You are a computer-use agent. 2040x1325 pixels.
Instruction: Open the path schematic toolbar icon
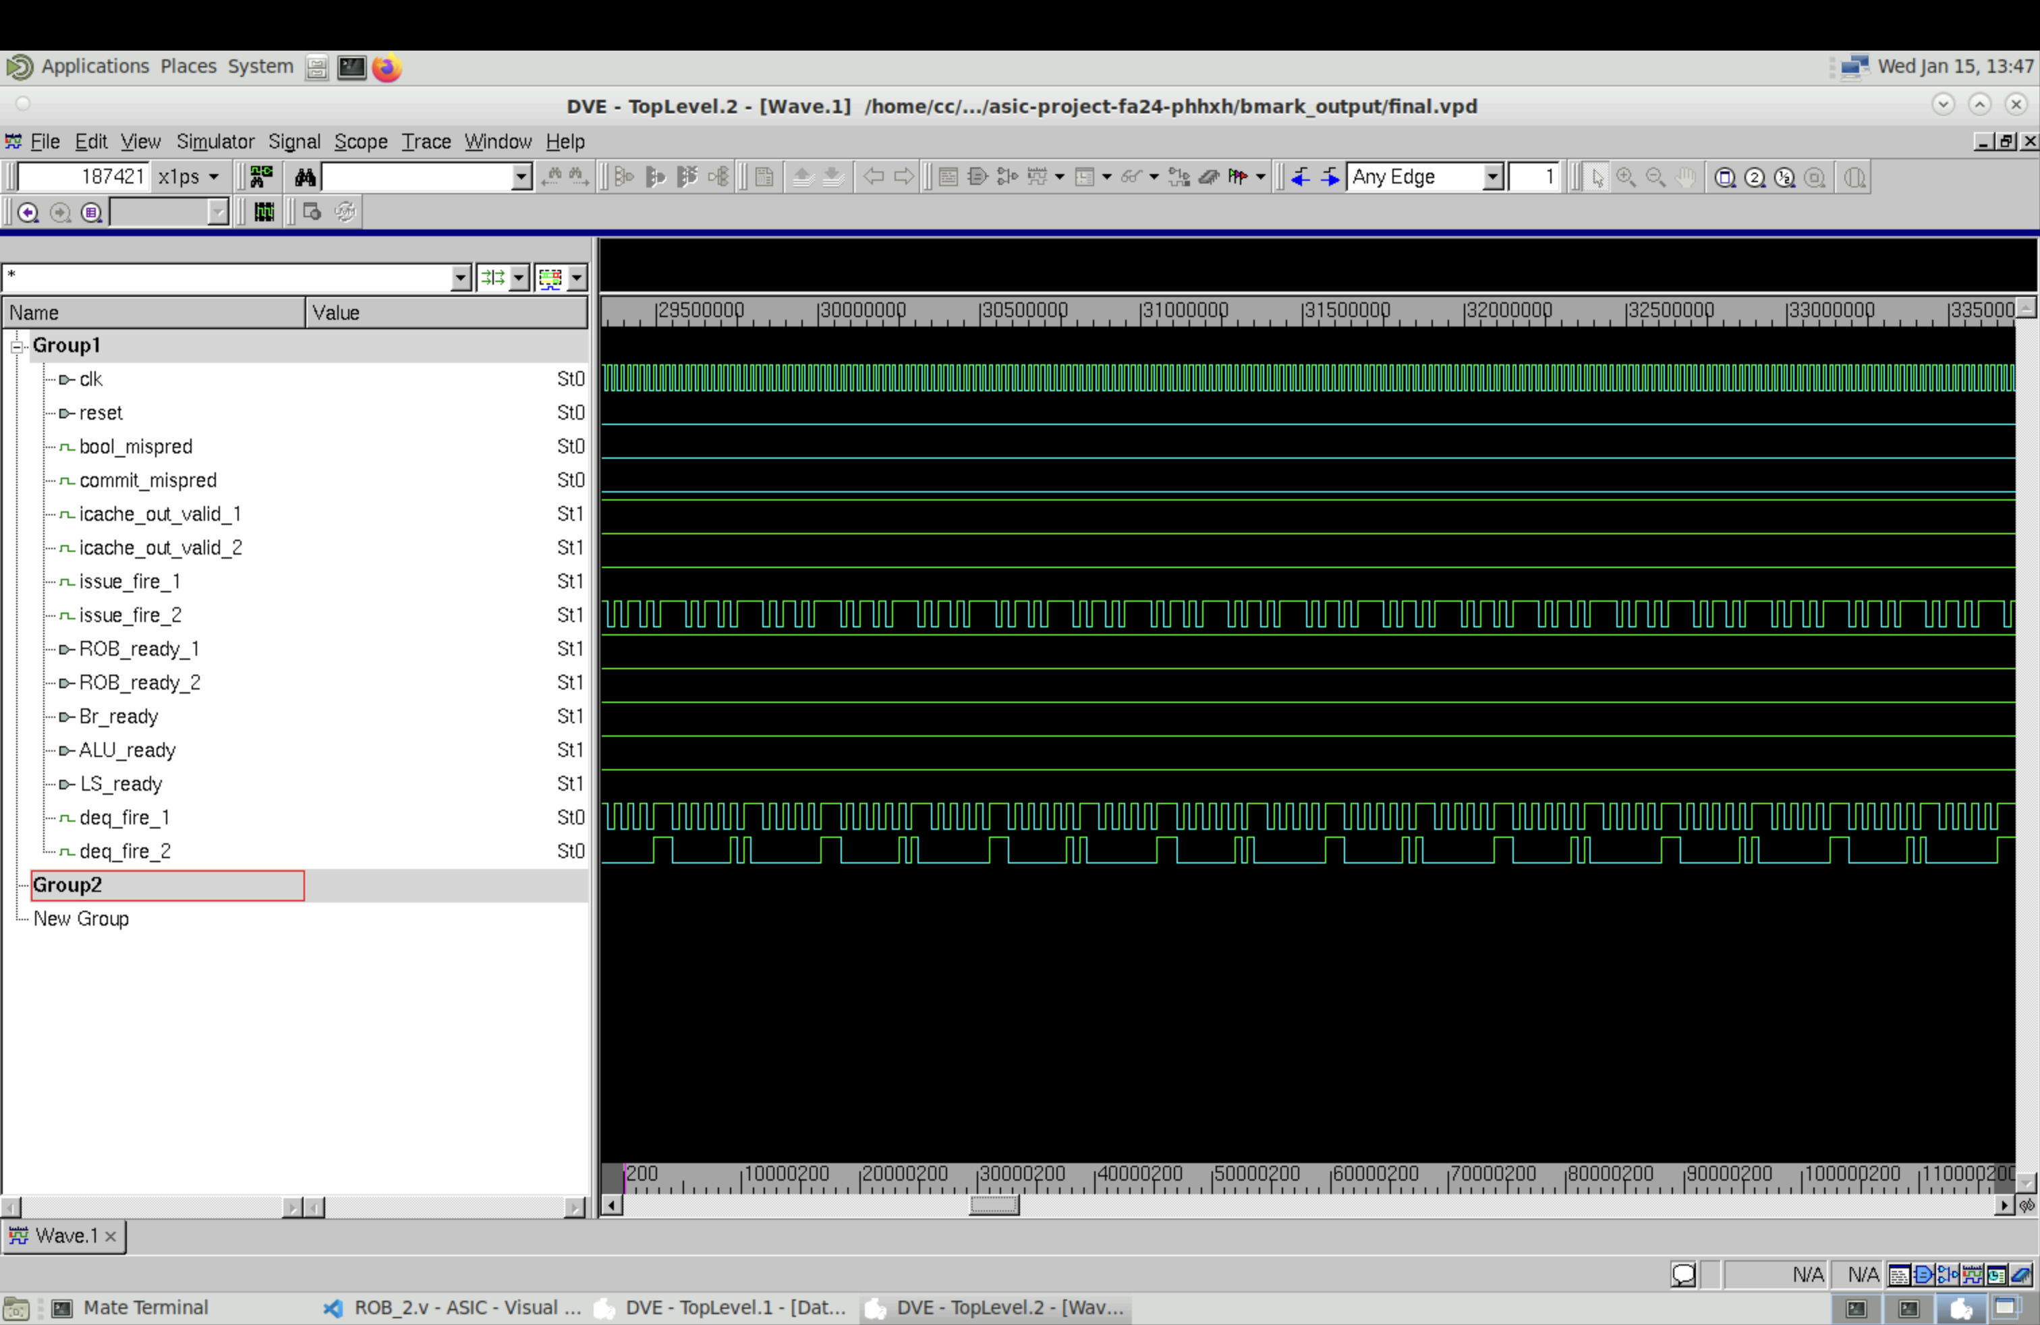click(x=1007, y=177)
